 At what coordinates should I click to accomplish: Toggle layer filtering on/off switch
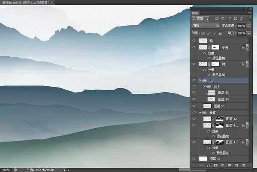[x=250, y=18]
